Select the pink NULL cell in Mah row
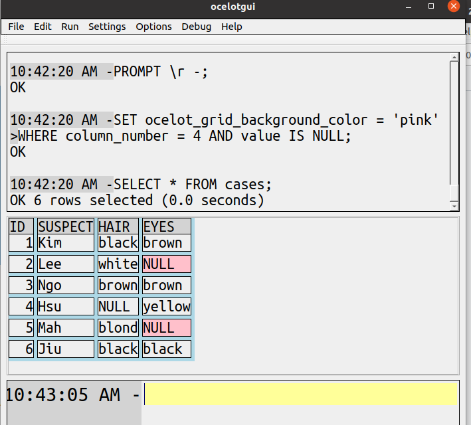 (x=167, y=327)
